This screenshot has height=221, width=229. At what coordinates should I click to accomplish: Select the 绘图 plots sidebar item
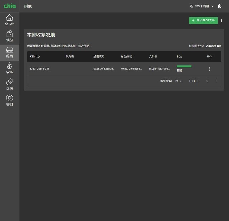10,53
